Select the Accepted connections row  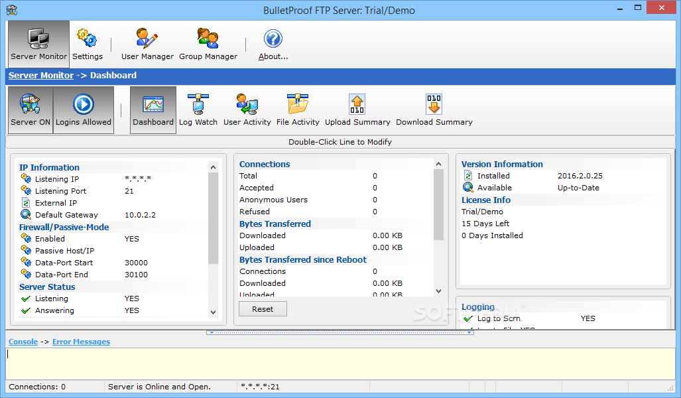[336, 188]
